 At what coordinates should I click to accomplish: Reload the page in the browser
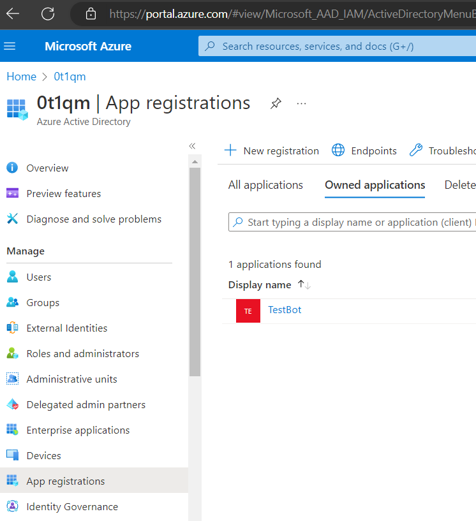(48, 13)
